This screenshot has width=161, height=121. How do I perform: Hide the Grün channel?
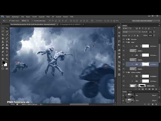point(123,100)
